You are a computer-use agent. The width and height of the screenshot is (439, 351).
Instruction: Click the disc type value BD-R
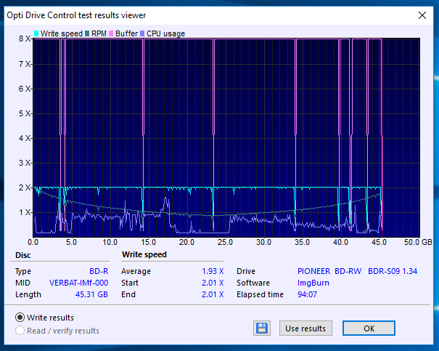(x=99, y=271)
